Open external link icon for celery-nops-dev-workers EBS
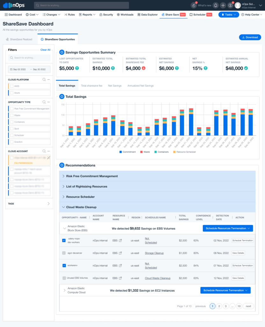 coord(120,240)
